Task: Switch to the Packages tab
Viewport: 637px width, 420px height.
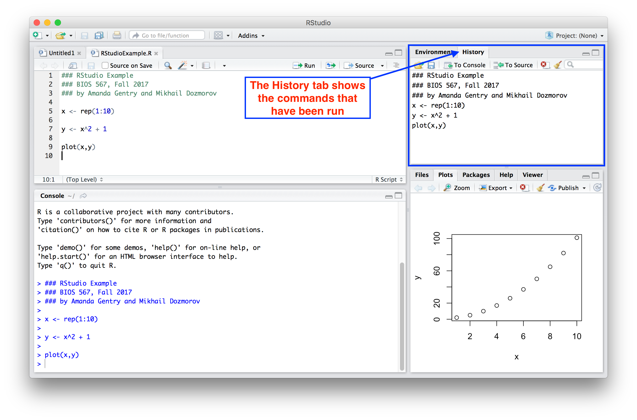Action: tap(476, 175)
